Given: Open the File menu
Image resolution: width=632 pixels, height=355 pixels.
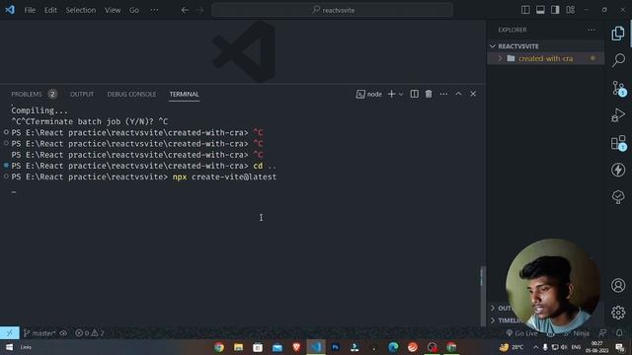Looking at the screenshot, I should (30, 10).
